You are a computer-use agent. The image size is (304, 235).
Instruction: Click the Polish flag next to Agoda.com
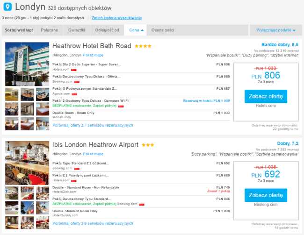click(74, 94)
